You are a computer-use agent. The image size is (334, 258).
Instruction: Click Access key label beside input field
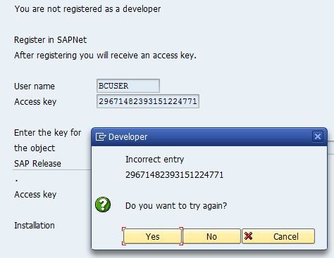[x=35, y=102]
